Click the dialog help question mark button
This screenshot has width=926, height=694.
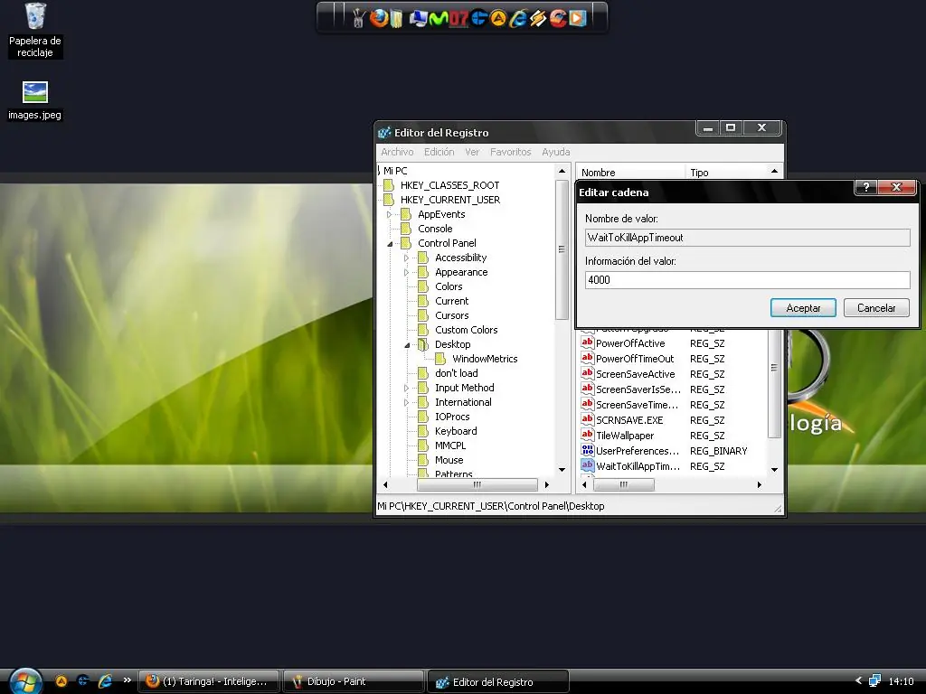(x=865, y=187)
